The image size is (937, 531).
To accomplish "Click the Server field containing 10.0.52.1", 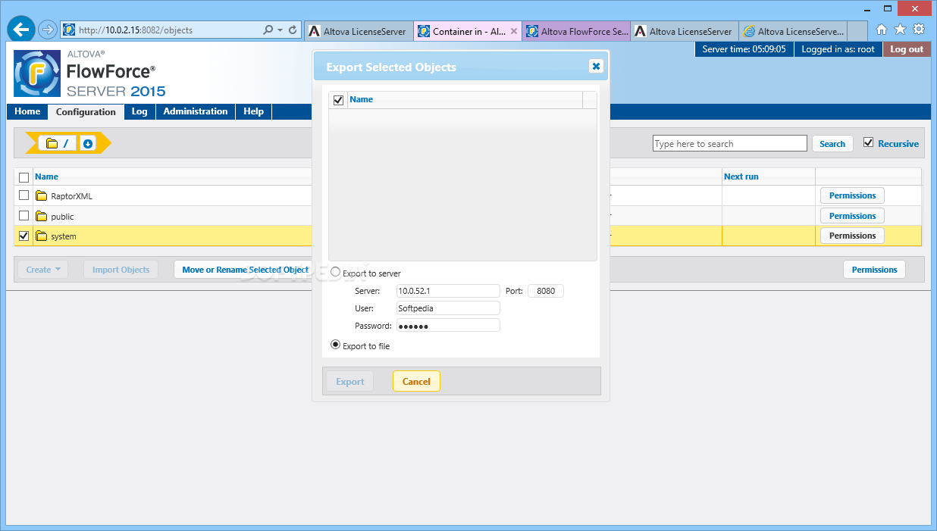I will click(x=448, y=291).
